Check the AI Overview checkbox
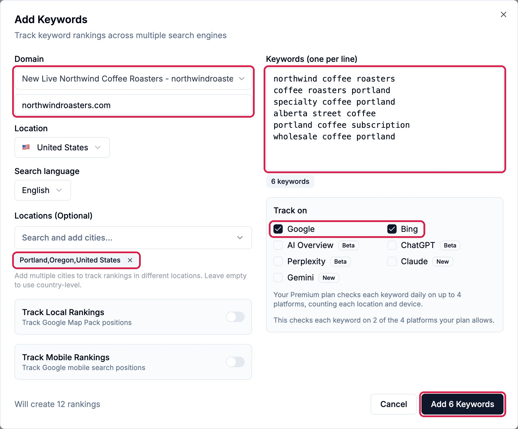 tap(278, 245)
